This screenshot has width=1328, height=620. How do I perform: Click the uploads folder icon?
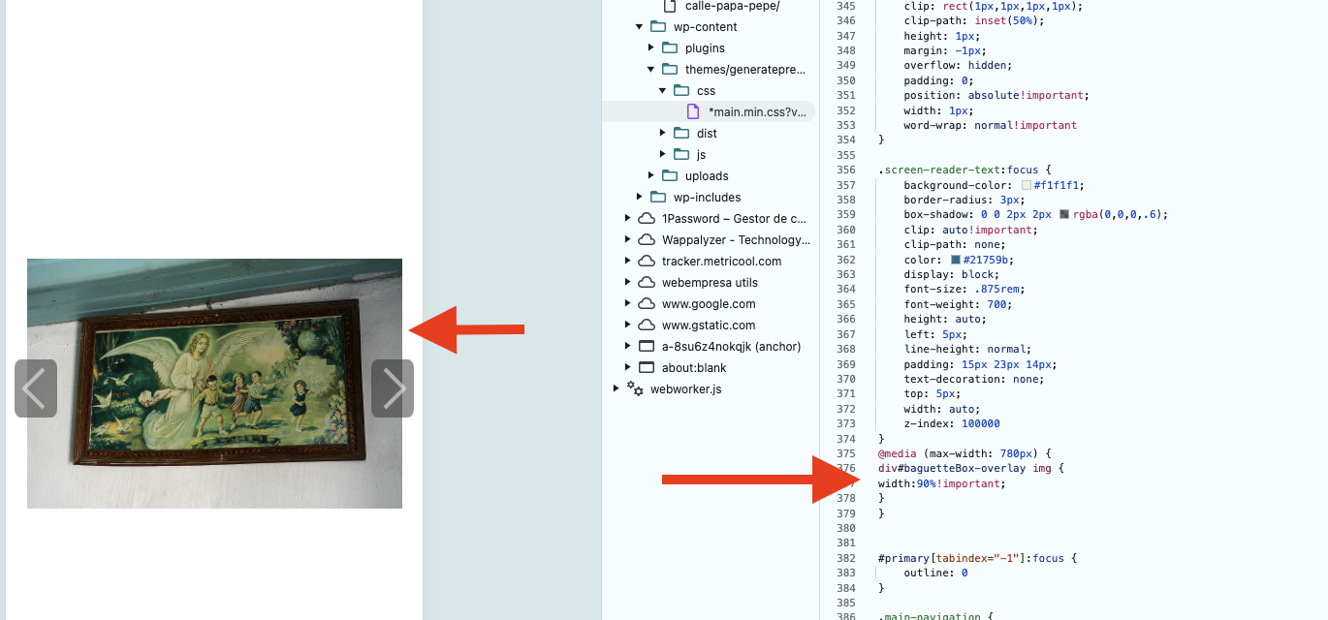click(x=670, y=176)
